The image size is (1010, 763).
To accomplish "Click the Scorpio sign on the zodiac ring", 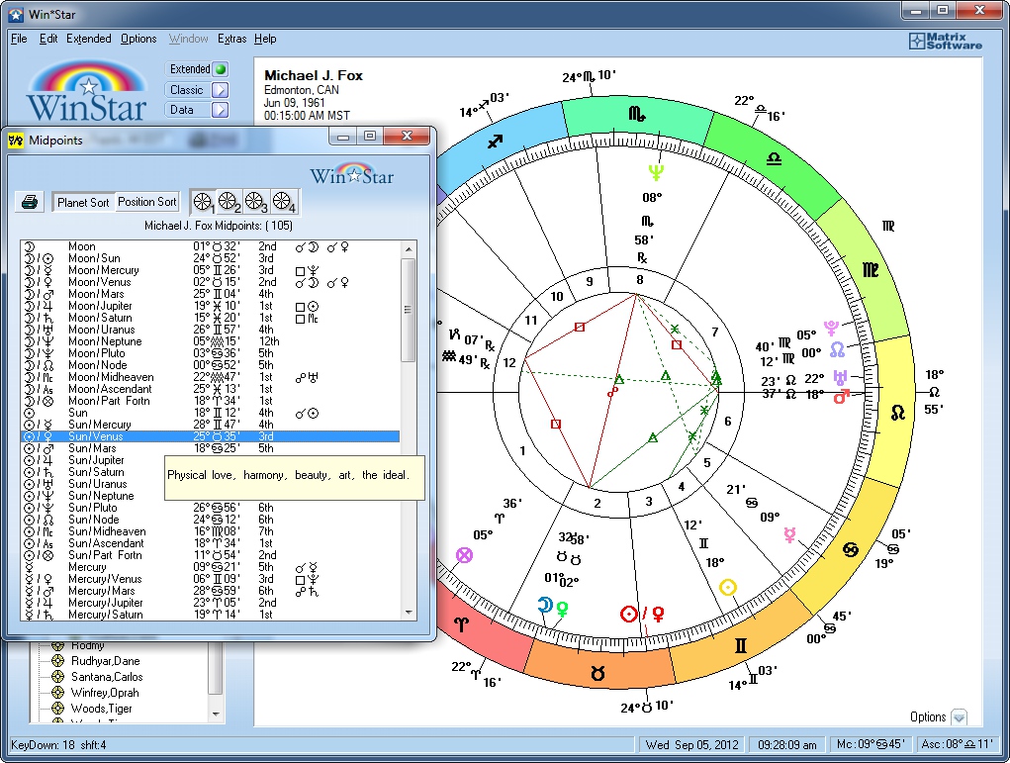I will pos(636,115).
